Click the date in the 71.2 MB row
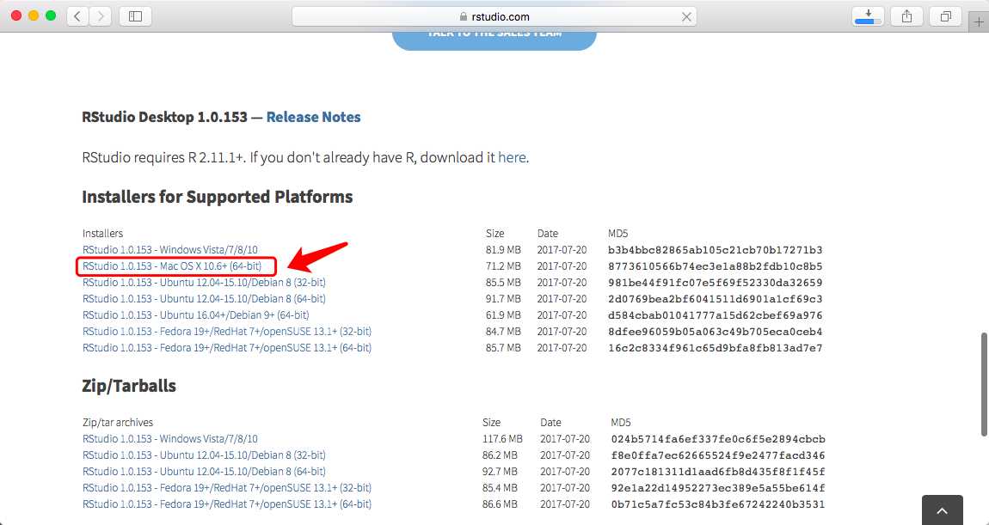 [562, 266]
